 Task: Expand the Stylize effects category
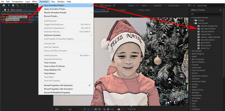pyautogui.click(x=191, y=101)
